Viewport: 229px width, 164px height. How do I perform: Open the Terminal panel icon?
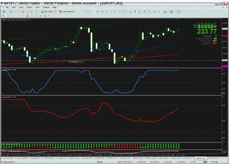coord(32,12)
